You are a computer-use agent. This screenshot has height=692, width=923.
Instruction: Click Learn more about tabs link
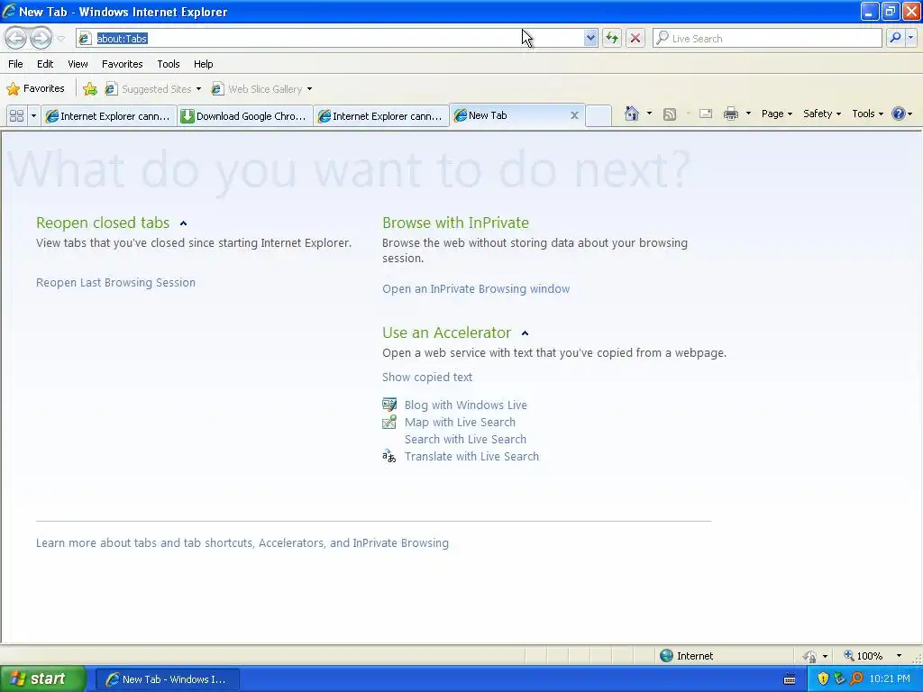coord(242,543)
